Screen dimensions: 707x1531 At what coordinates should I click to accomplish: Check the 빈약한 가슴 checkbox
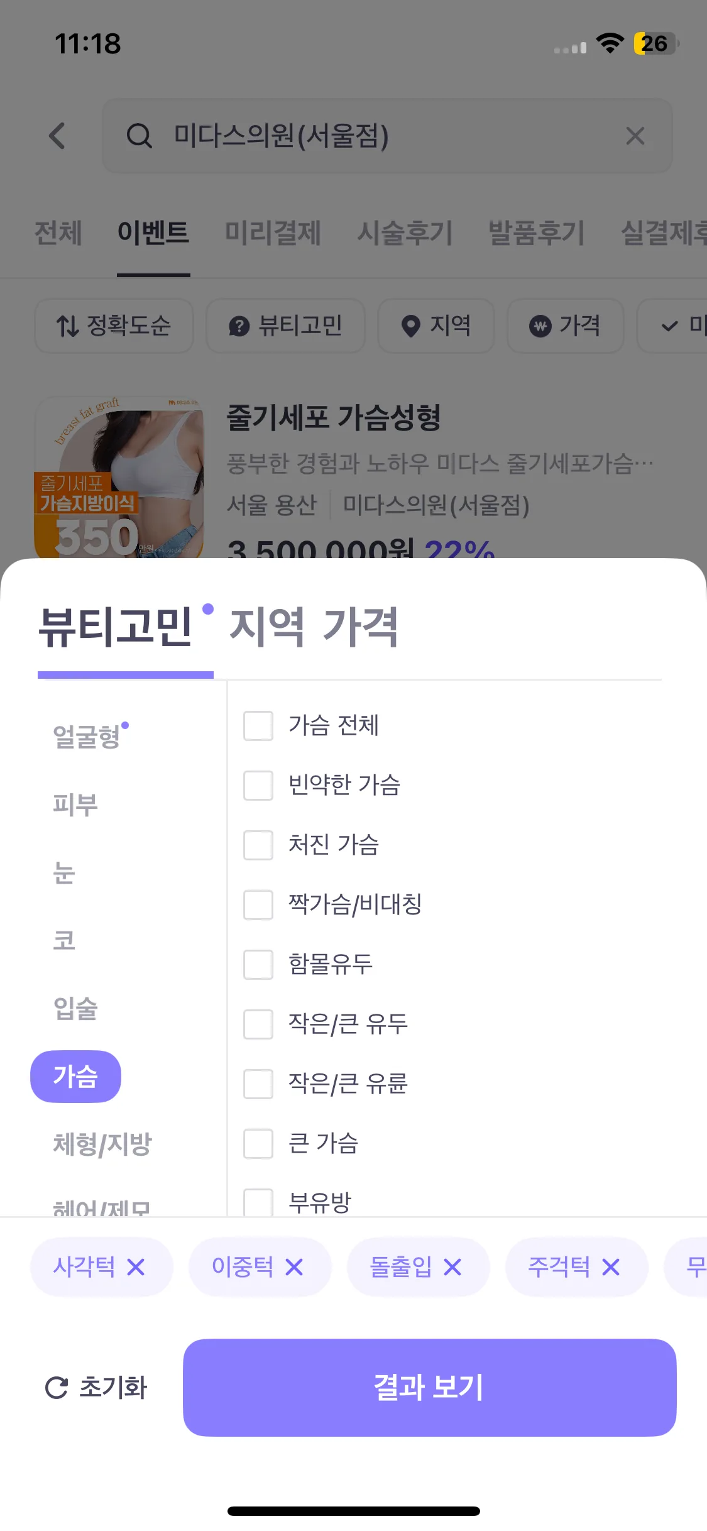(x=258, y=786)
